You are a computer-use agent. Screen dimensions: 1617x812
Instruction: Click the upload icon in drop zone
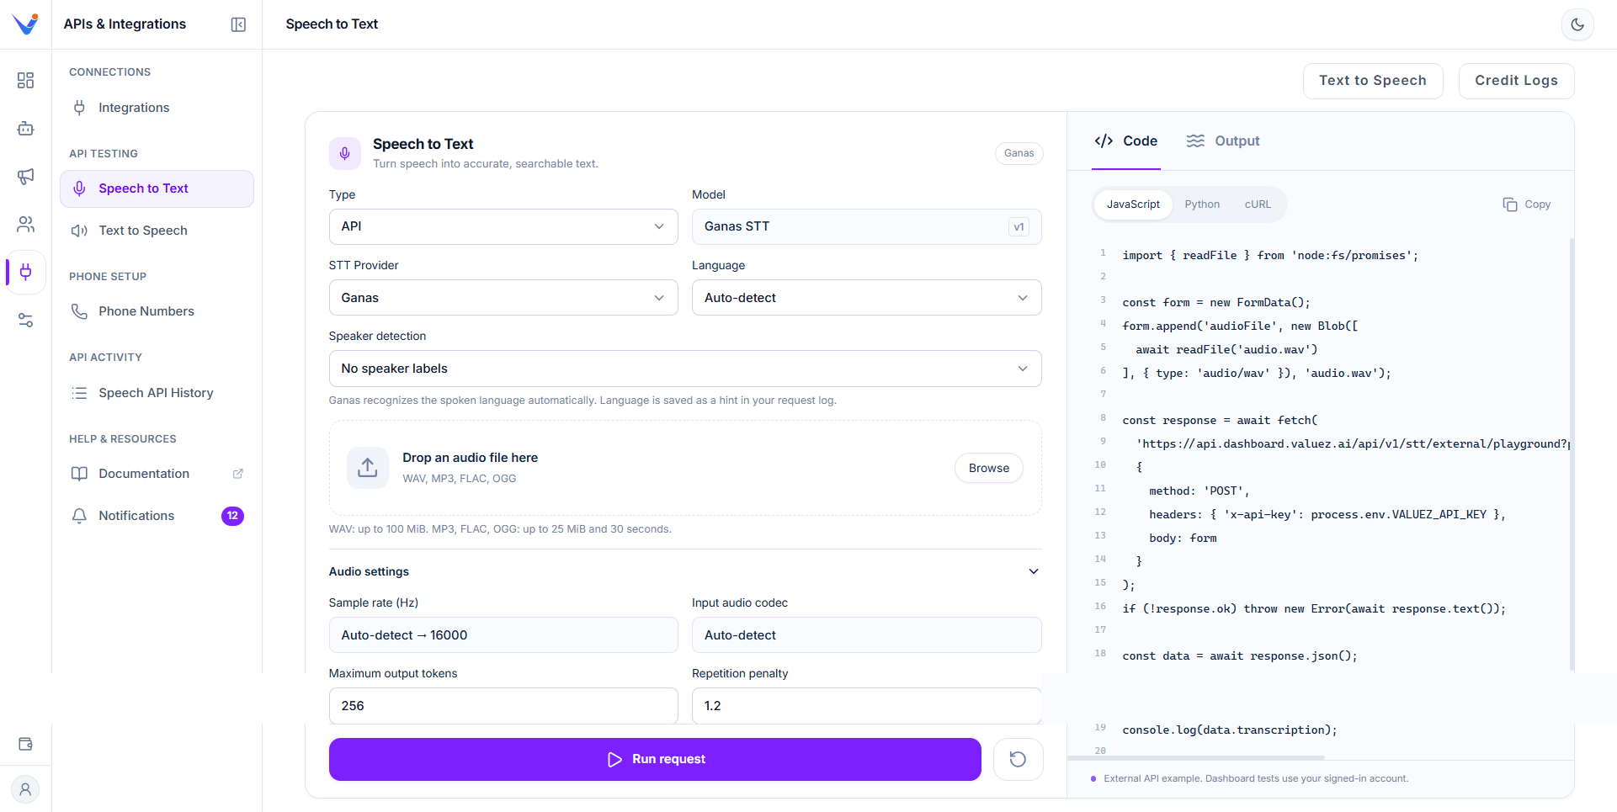point(368,468)
